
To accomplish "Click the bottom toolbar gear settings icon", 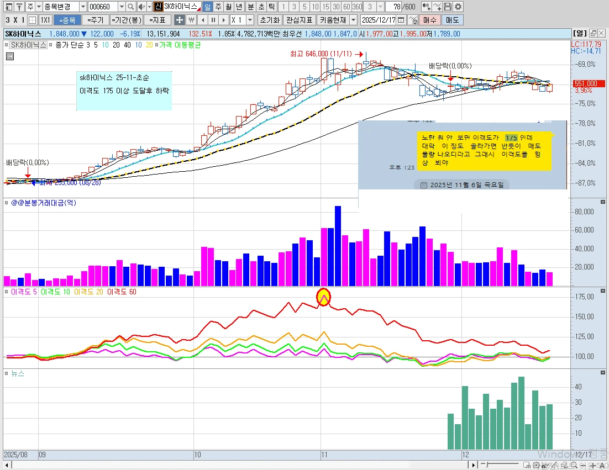I will click(537, 465).
